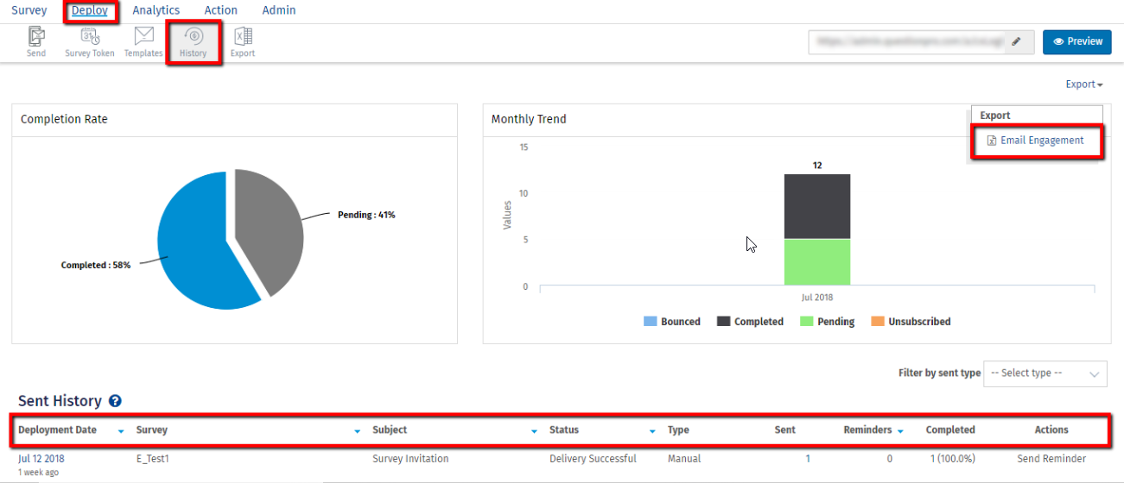
Task: Click the Unsubscribed legend color swatch
Action: [878, 322]
